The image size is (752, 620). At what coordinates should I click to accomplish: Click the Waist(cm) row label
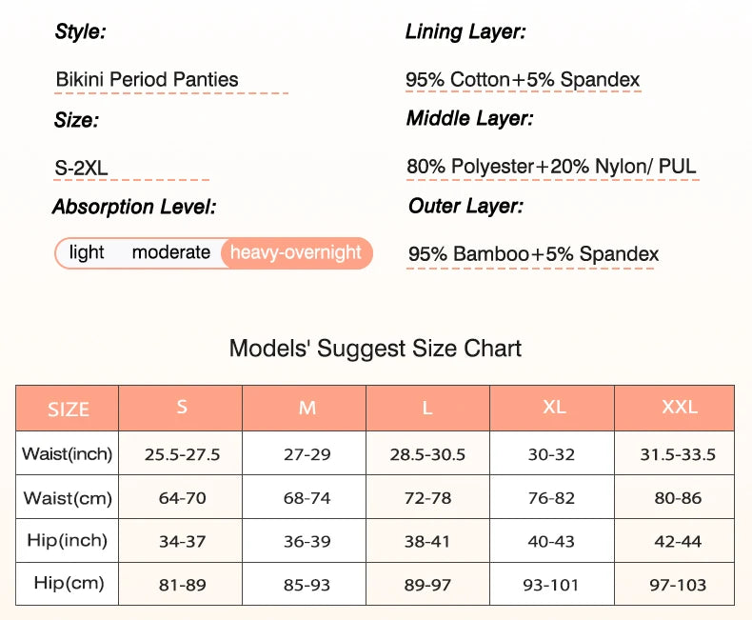point(68,498)
